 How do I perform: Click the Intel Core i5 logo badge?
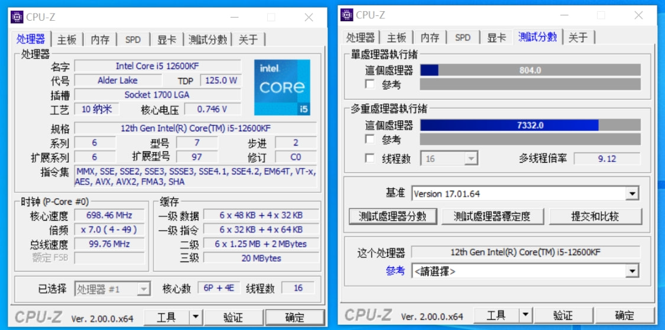(282, 88)
